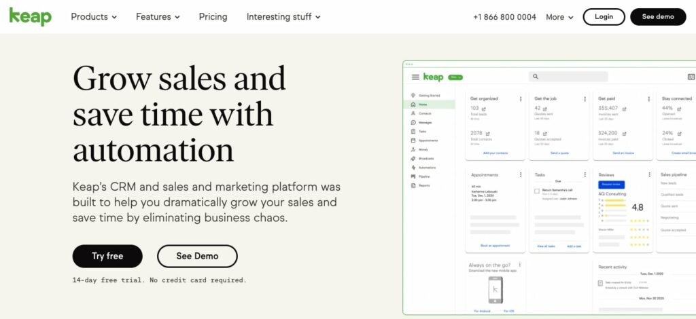Viewport: 696px width, 319px height.
Task: Open the three-dot menu on the Get organized card
Action: tap(521, 99)
